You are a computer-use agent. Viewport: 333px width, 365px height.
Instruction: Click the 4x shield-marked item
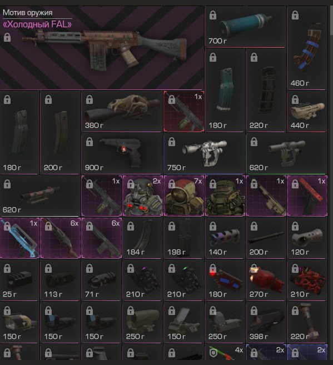coord(225,352)
